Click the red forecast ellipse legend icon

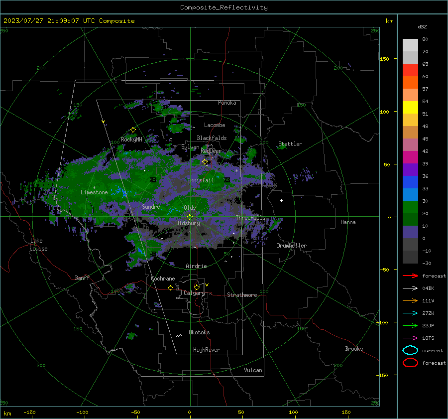click(x=410, y=363)
